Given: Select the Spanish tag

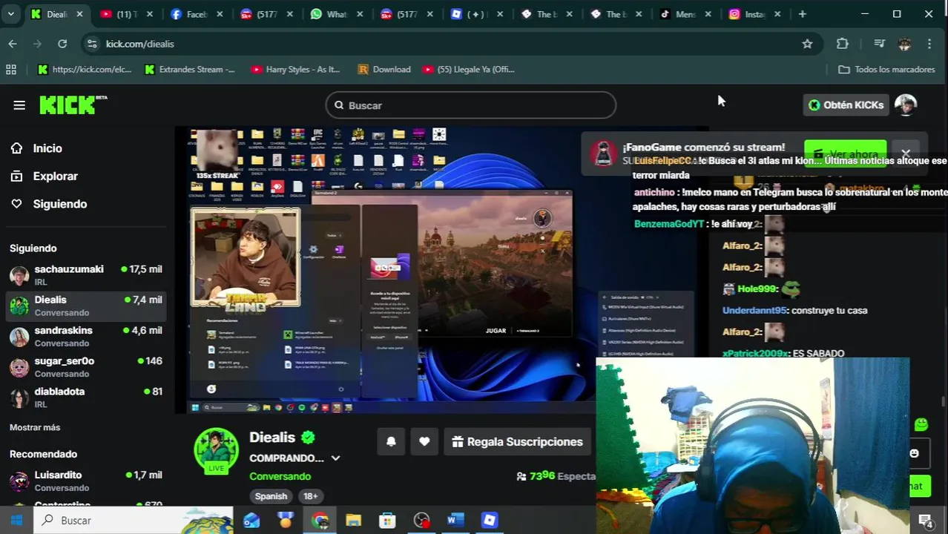Looking at the screenshot, I should 271,496.
